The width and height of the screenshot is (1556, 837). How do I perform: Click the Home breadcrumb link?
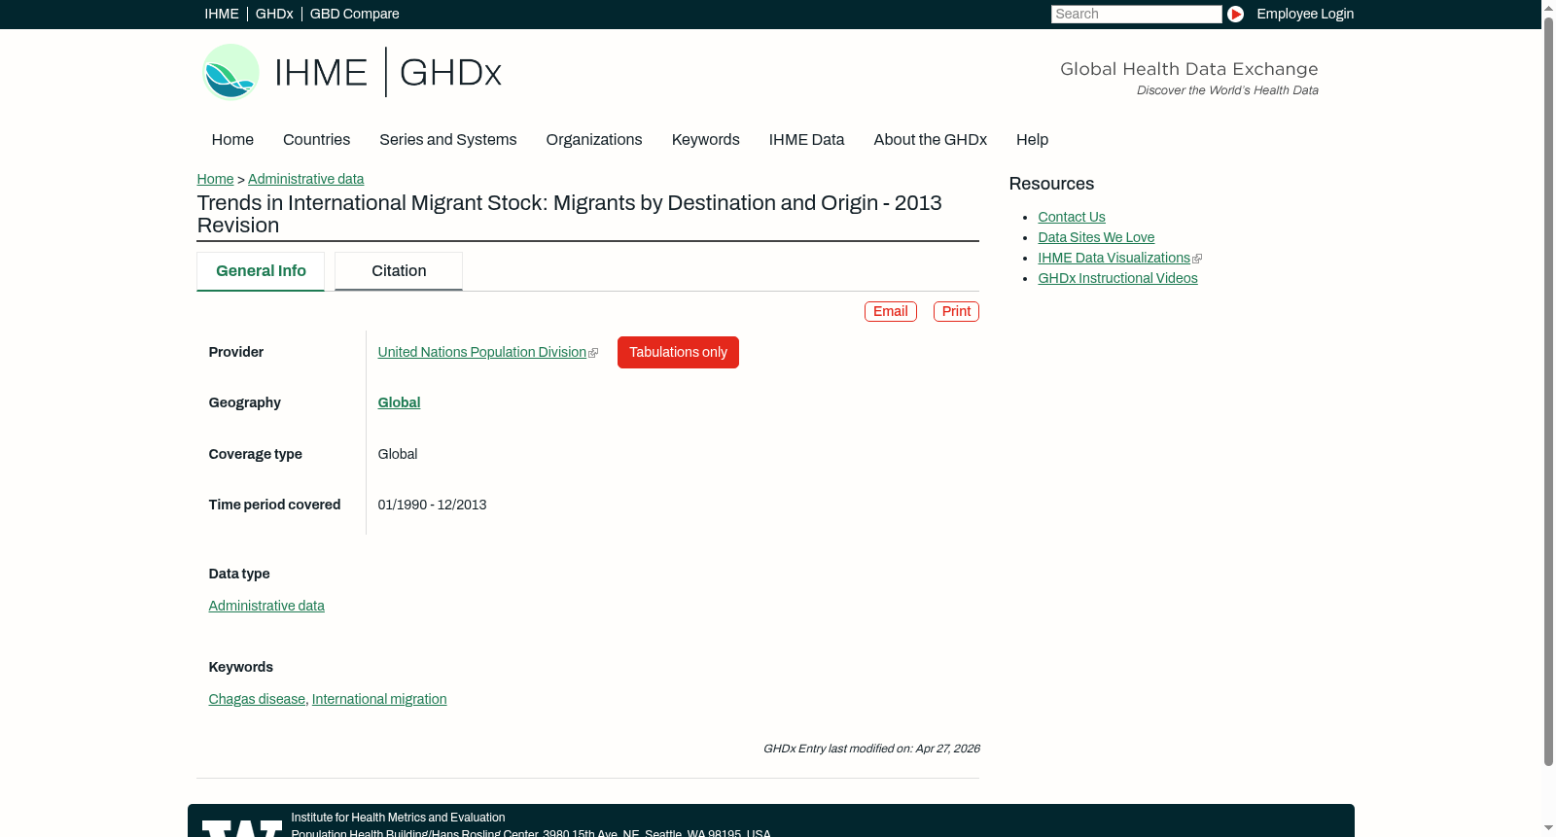click(x=215, y=179)
